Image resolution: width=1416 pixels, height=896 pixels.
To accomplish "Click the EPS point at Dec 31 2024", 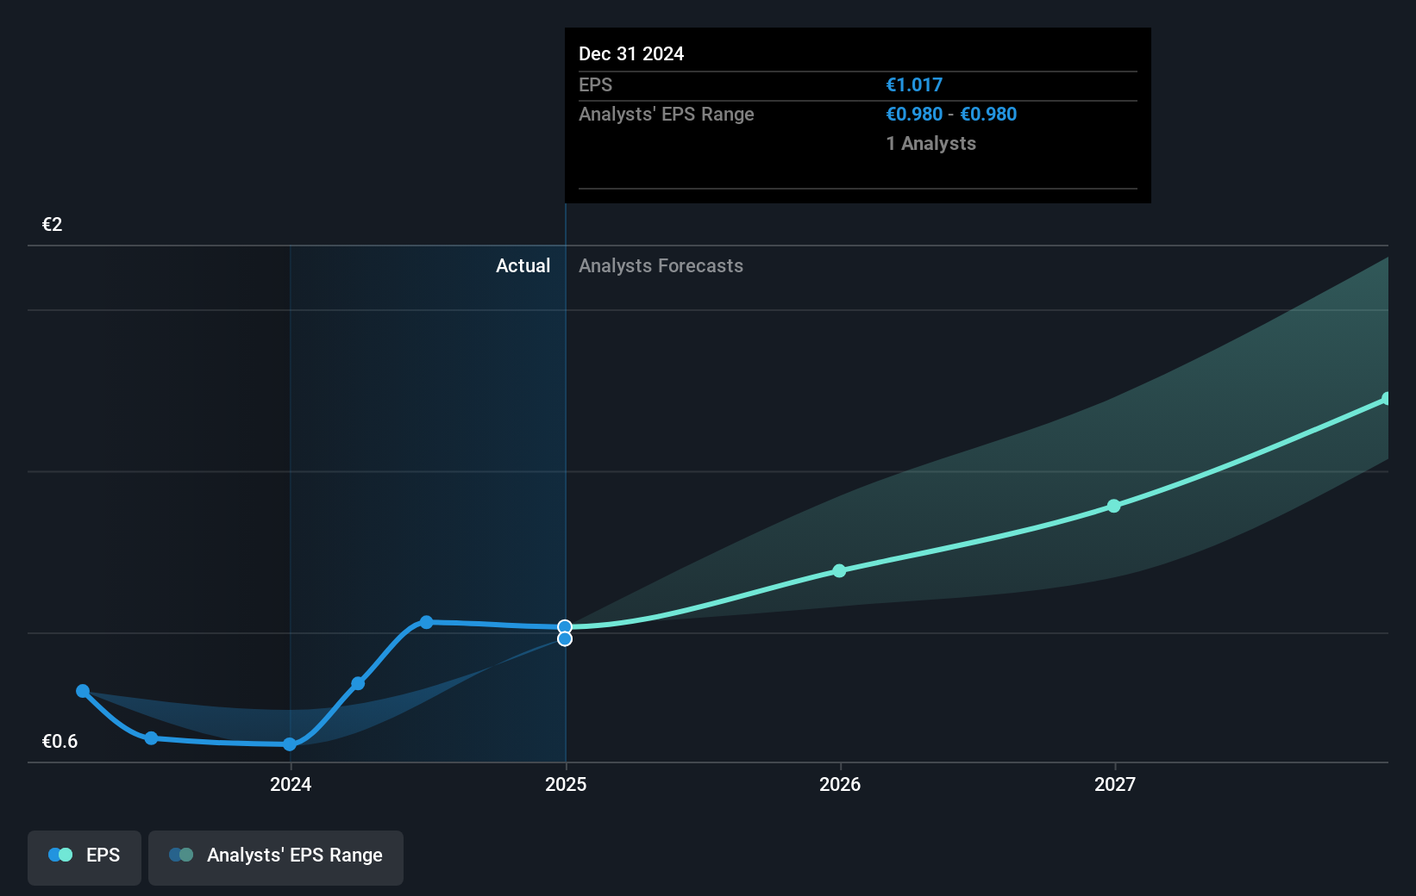I will point(565,627).
